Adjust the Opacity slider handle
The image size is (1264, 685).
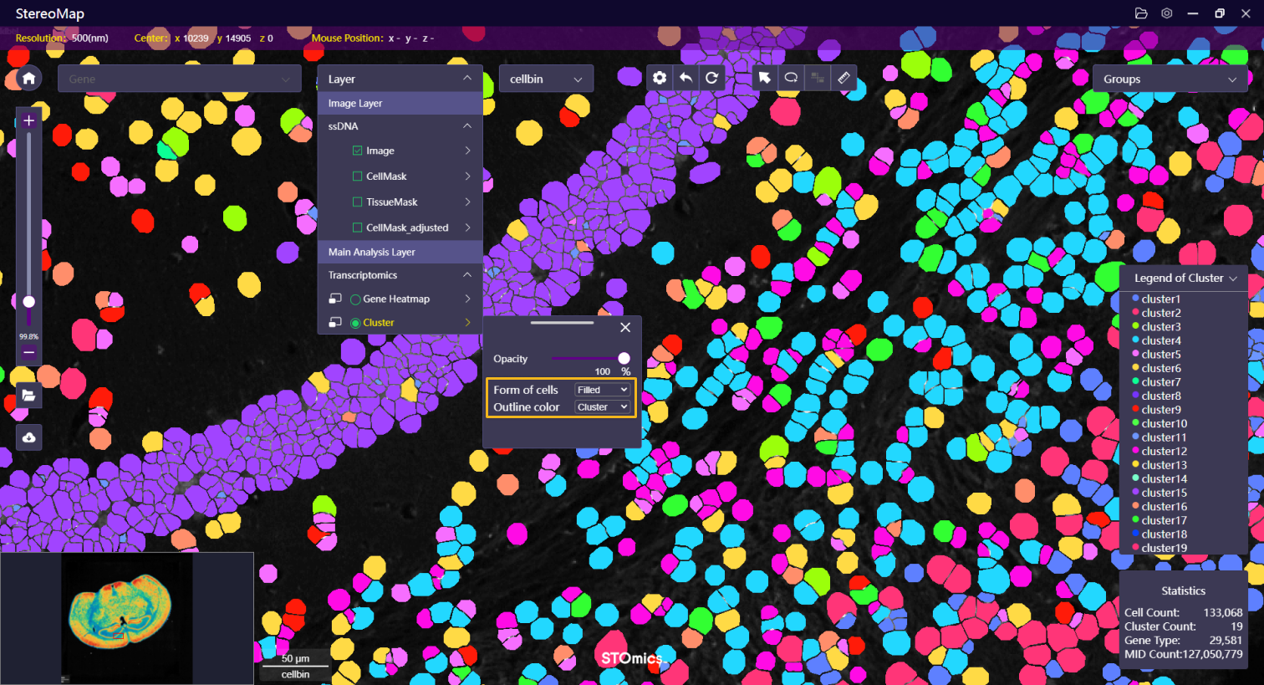tap(624, 358)
